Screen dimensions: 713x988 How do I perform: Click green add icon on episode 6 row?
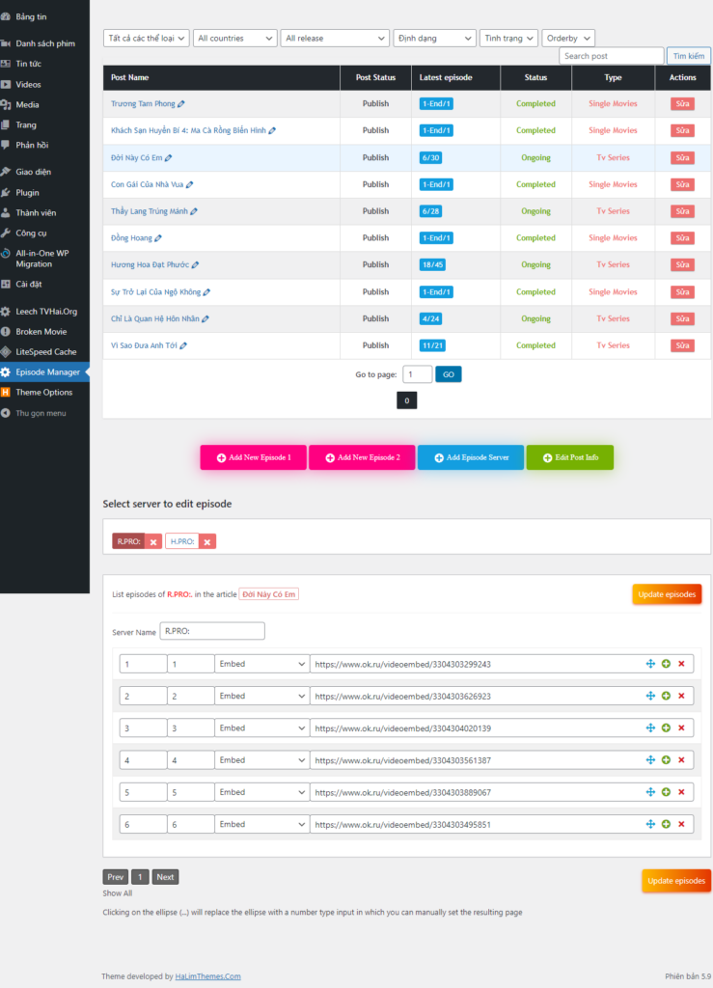click(666, 825)
